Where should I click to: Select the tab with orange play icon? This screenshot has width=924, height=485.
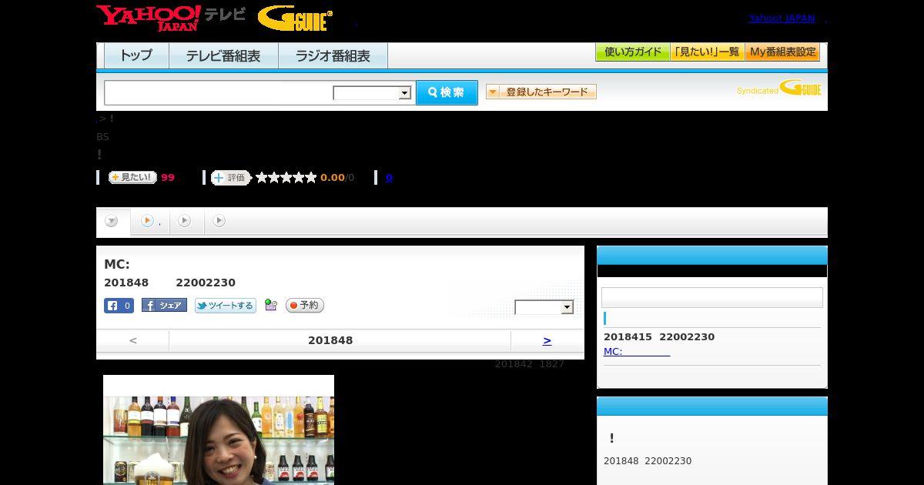click(x=149, y=222)
